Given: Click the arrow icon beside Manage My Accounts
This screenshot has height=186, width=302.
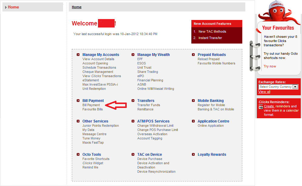Looking at the screenshot, I should pyautogui.click(x=78, y=54).
